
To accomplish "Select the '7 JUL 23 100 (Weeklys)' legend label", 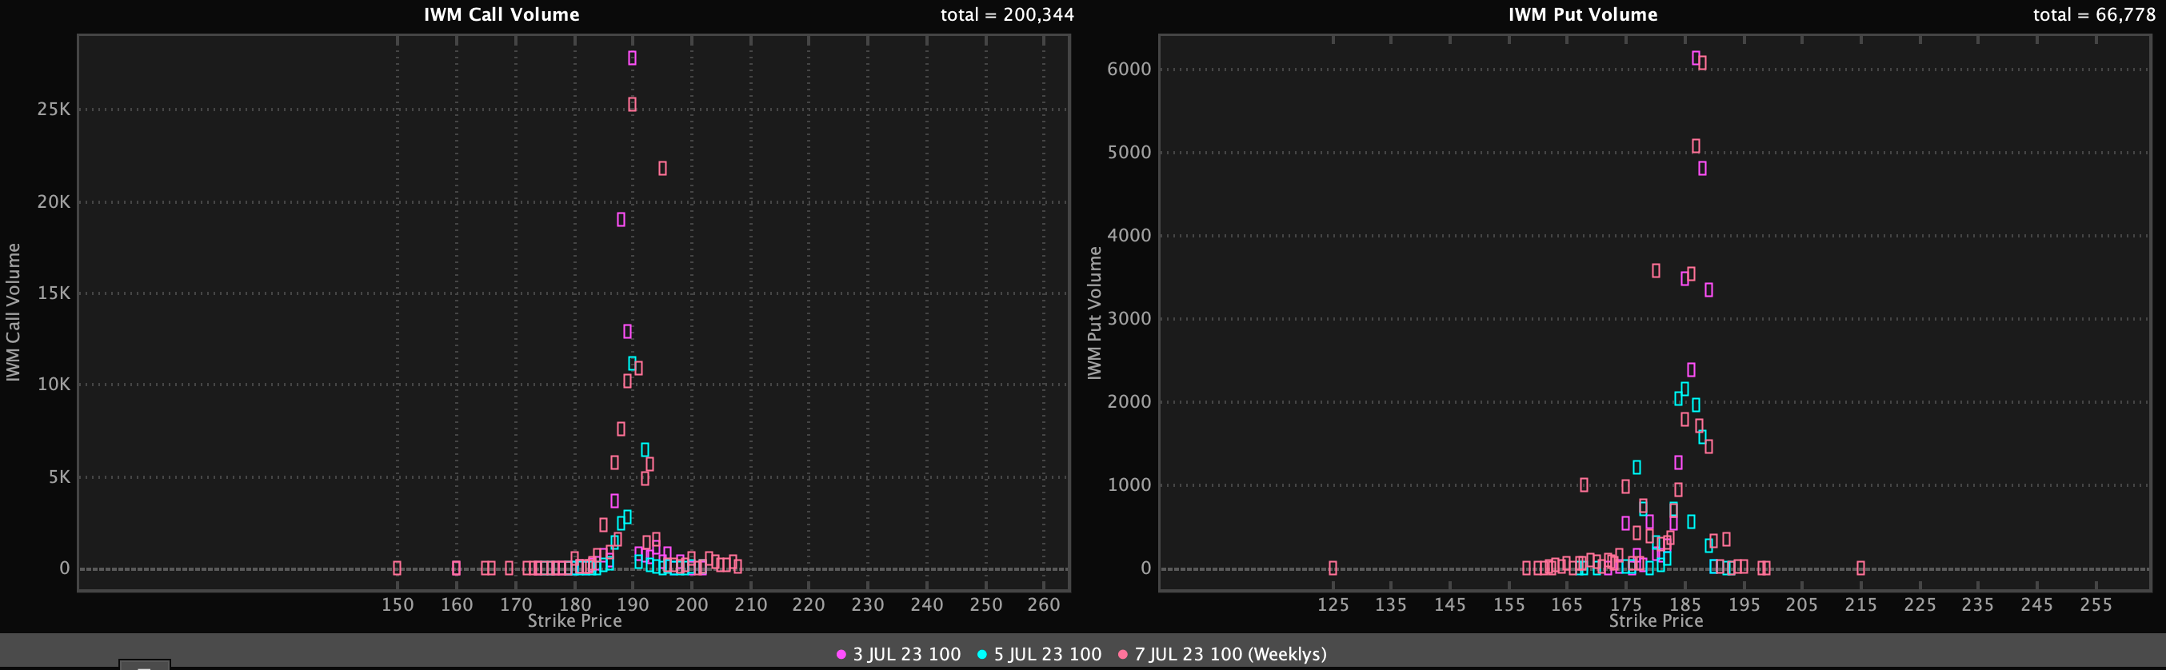I will pos(1231,654).
